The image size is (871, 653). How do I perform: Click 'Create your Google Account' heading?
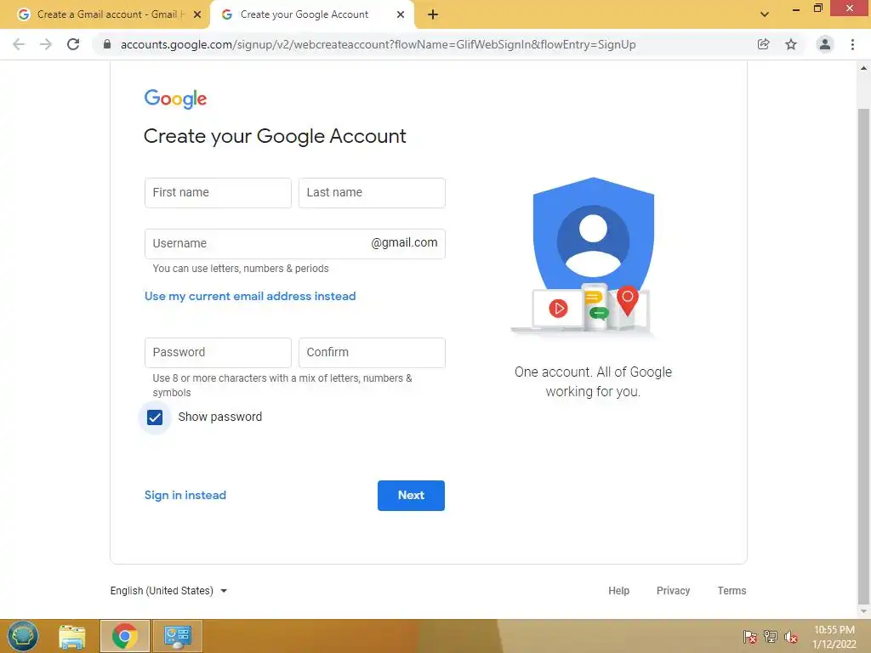click(x=275, y=137)
